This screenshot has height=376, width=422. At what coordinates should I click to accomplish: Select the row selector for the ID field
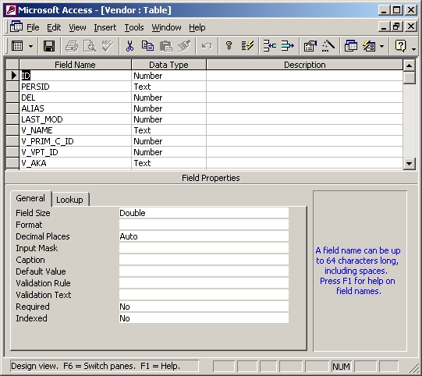tap(12, 76)
